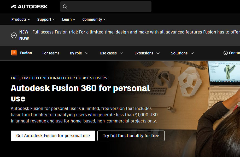Expand the Solutions dropdown
This screenshot has height=157, width=240.
(x=182, y=53)
